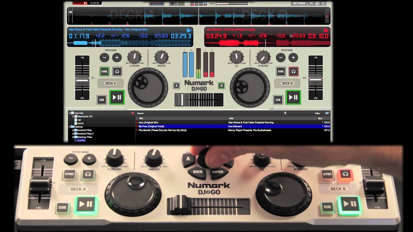Click Deck B pitch bend plus button
The width and height of the screenshot is (413, 232).
[x=293, y=58]
